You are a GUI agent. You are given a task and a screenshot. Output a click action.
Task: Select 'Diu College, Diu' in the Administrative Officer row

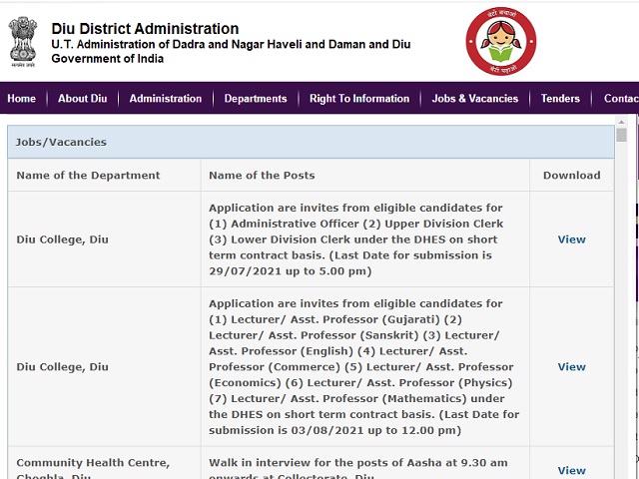62,239
